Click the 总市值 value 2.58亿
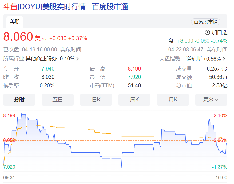The image size is (234, 184). 220,85
